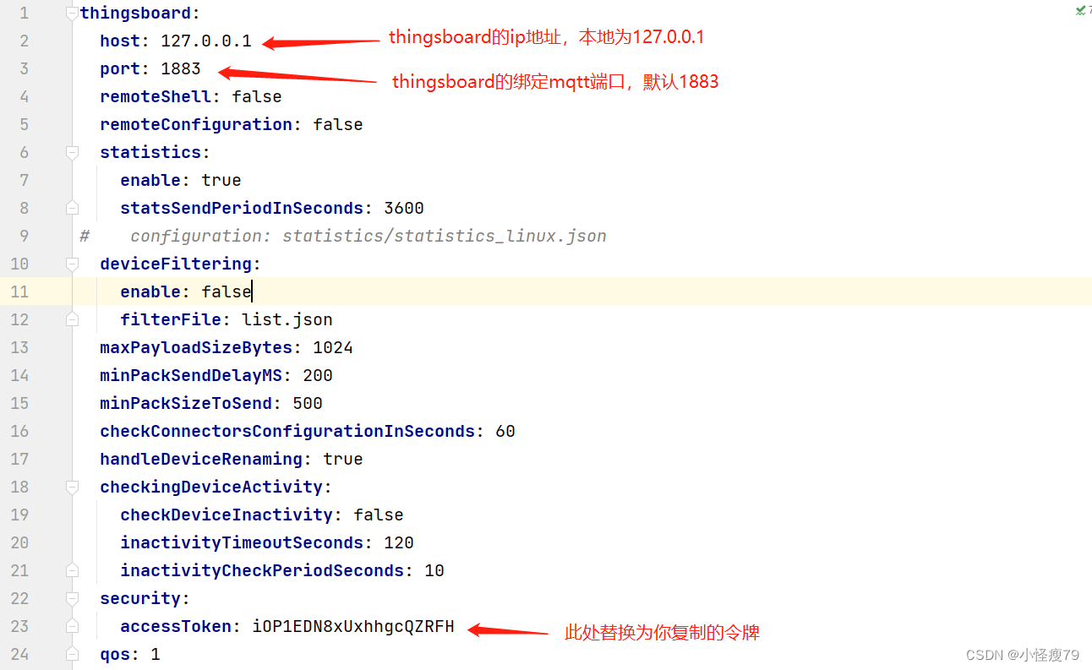Click the fold end marker beside accessToken

point(72,626)
